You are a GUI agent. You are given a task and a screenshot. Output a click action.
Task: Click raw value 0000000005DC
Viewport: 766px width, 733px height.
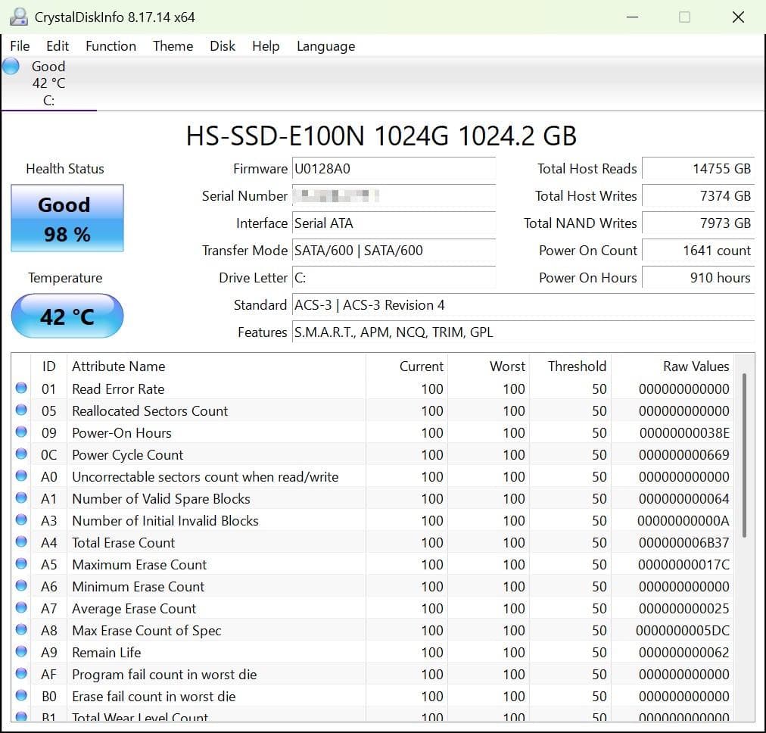[683, 631]
